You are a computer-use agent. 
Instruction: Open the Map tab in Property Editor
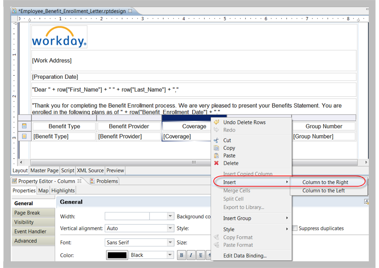pos(43,190)
